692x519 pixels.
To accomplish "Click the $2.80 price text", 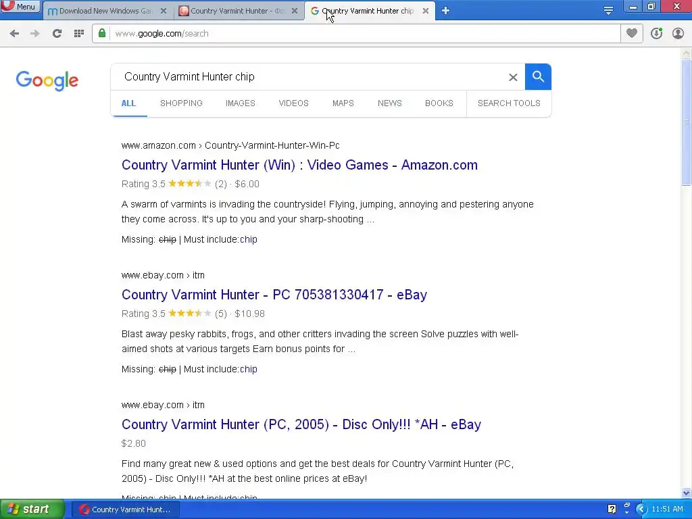I will 134,443.
